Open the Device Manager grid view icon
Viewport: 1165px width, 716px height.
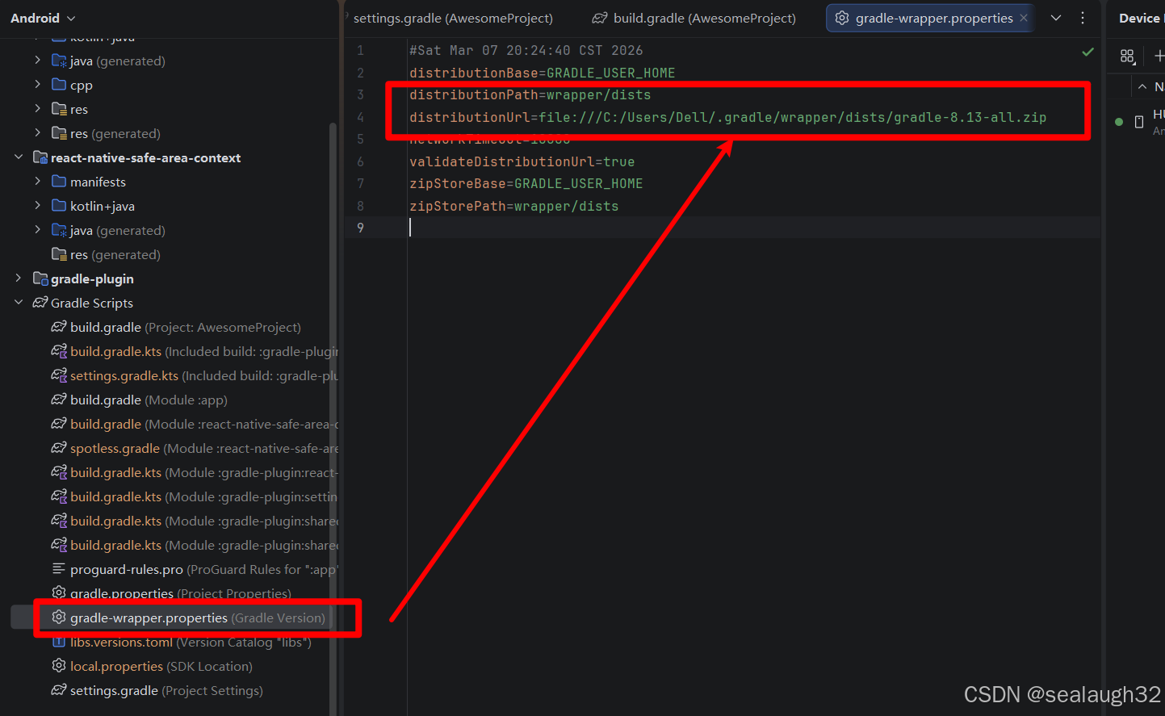click(x=1128, y=56)
